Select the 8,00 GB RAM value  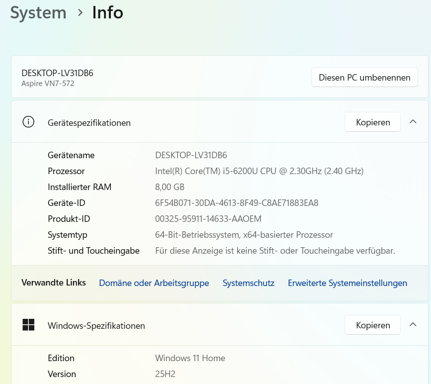(170, 187)
